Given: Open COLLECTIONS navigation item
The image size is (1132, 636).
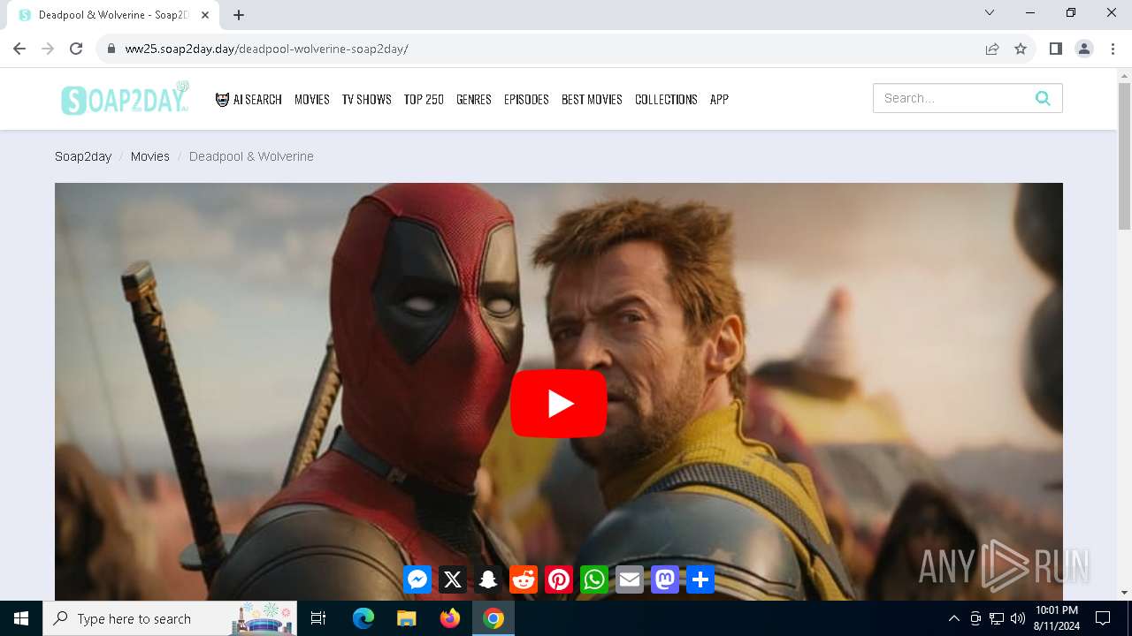Looking at the screenshot, I should [x=666, y=99].
